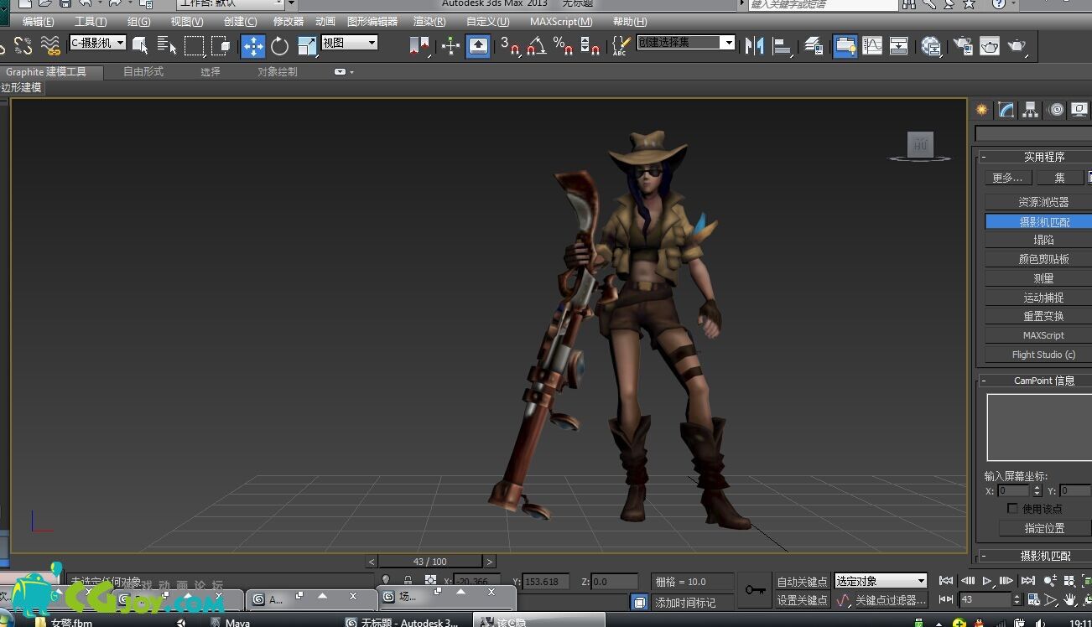1092x627 pixels.
Task: Click Select and Manipulate icon
Action: [451, 45]
